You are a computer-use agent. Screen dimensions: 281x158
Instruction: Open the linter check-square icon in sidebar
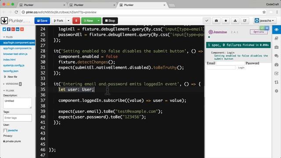[x=276, y=73]
